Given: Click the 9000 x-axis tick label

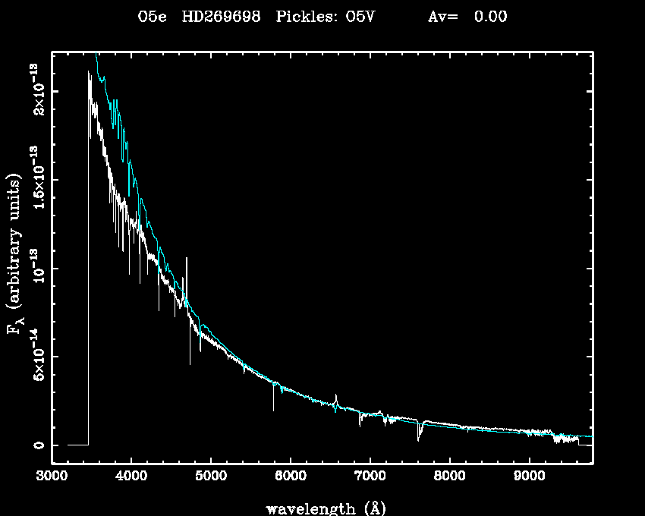Looking at the screenshot, I should tap(530, 476).
